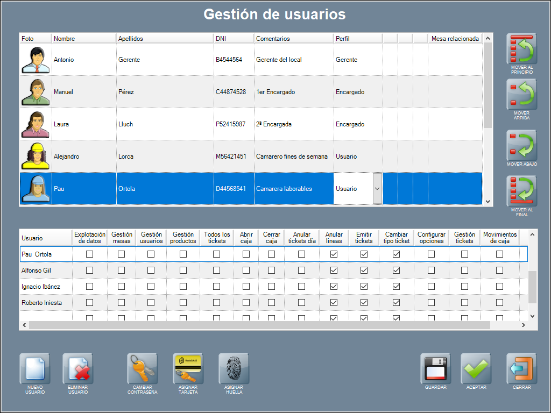This screenshot has width=551, height=413.
Task: Move the selected user up with Mover Arriba
Action: tap(522, 95)
